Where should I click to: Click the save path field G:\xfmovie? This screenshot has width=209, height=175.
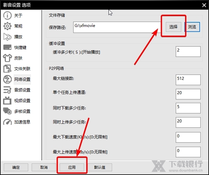117,27
